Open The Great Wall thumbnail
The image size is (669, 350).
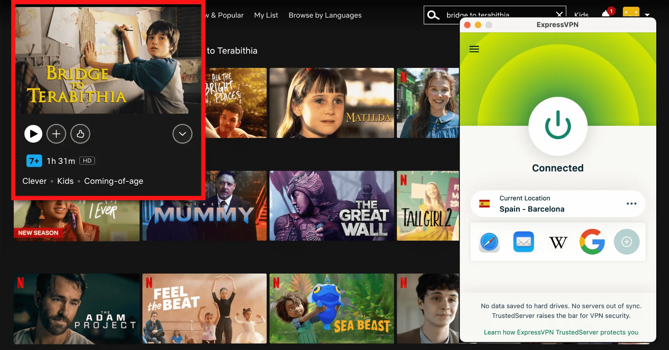click(x=332, y=206)
